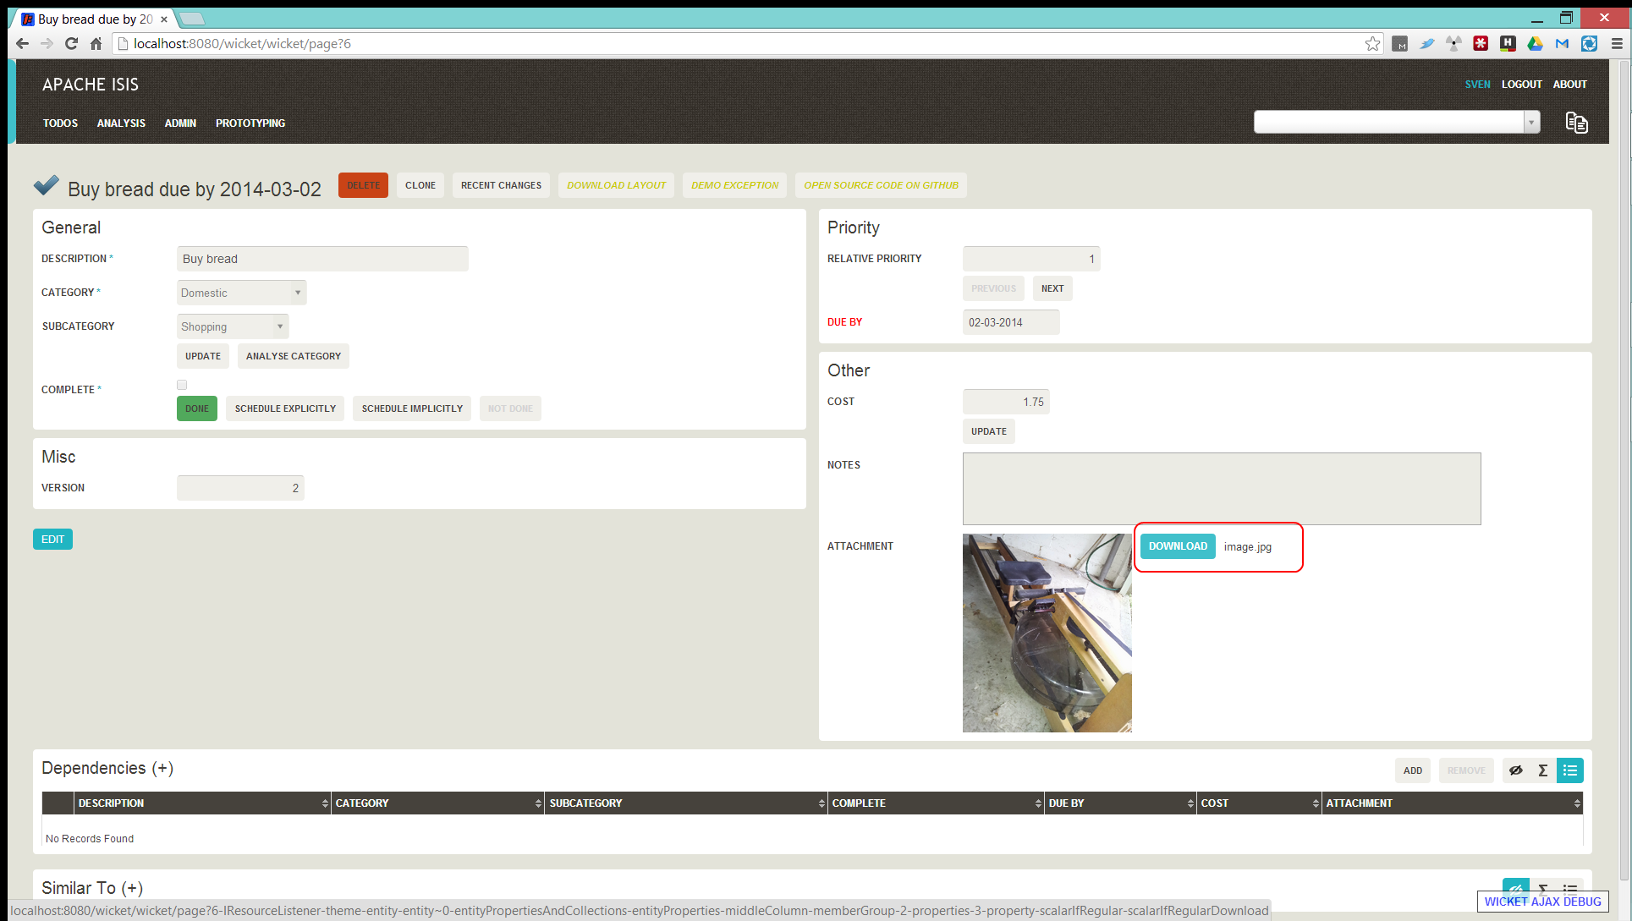The height and width of the screenshot is (921, 1632).
Task: Switch Dependencies to list view icon
Action: pyautogui.click(x=1569, y=770)
